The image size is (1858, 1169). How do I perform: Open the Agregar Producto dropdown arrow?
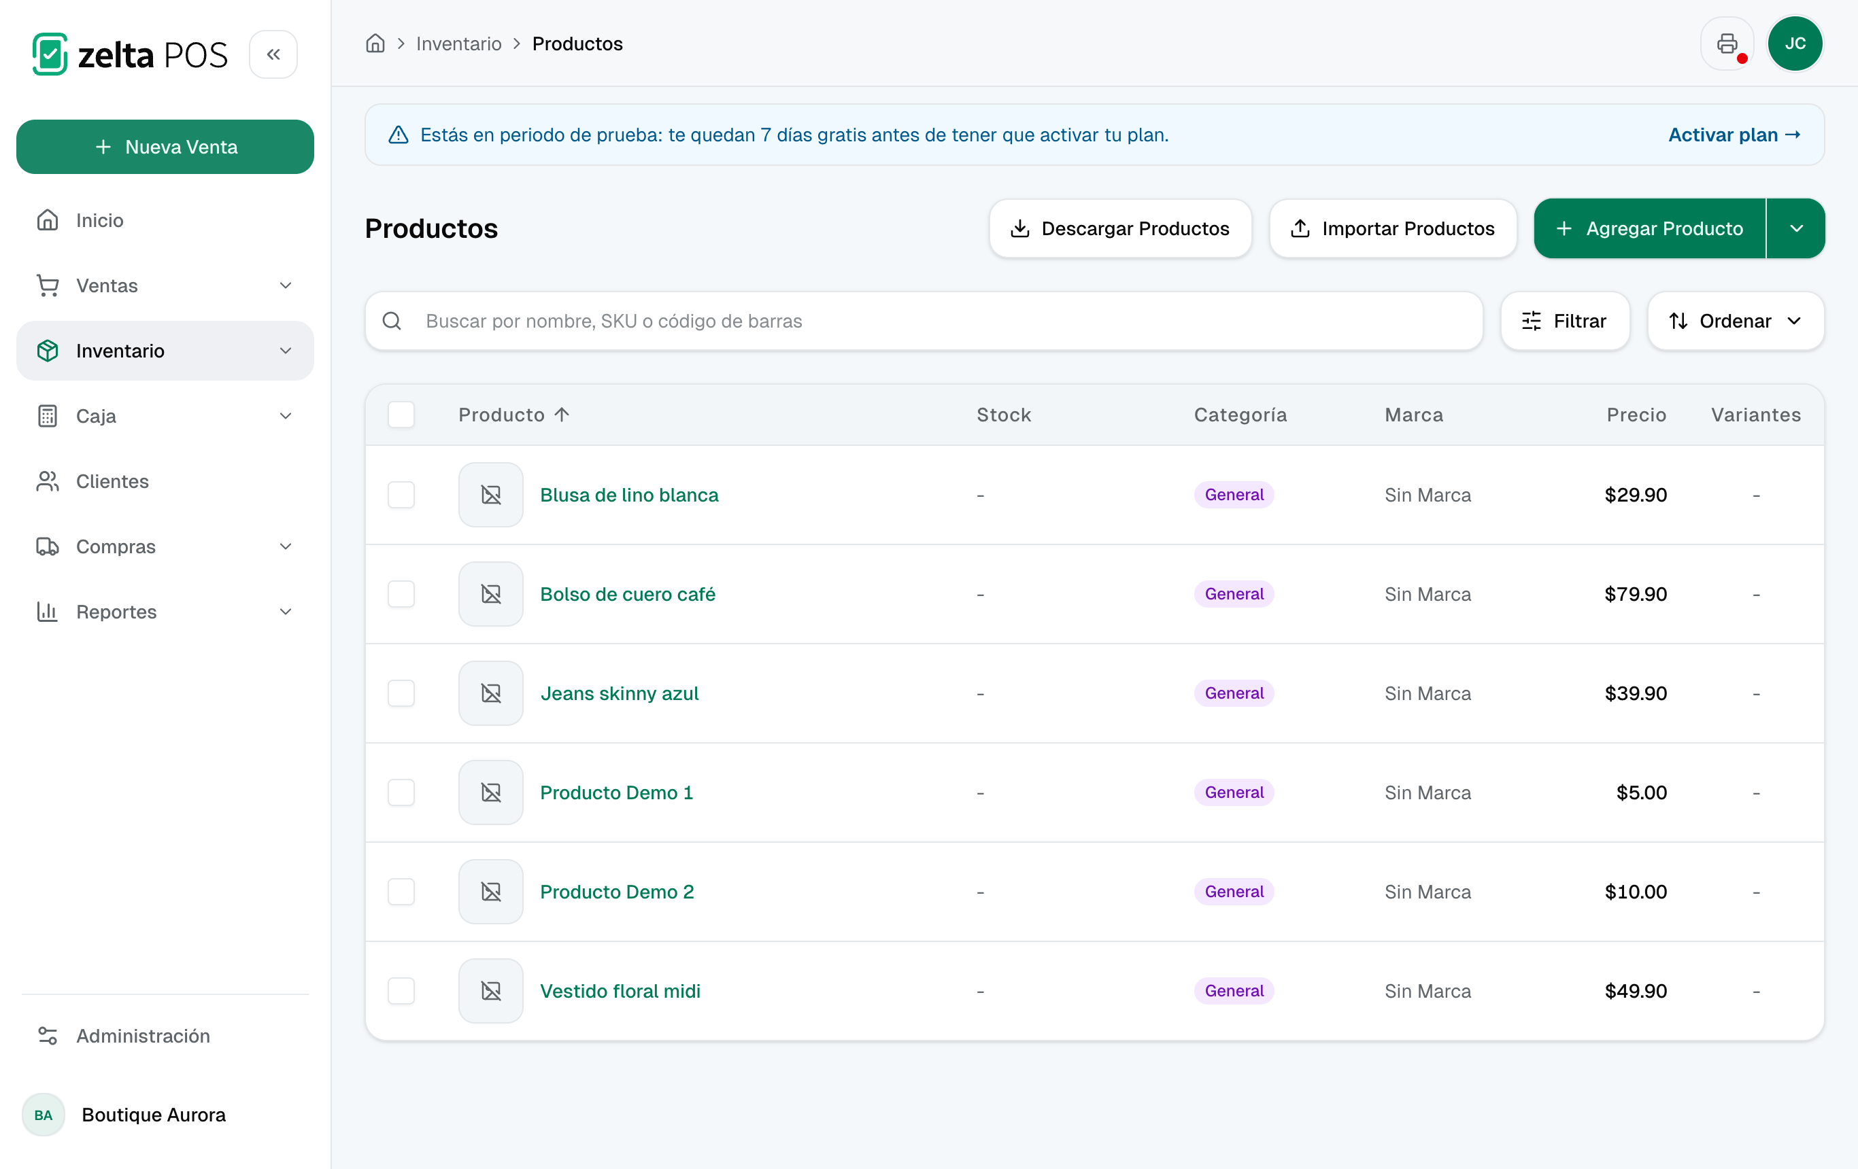(1796, 228)
